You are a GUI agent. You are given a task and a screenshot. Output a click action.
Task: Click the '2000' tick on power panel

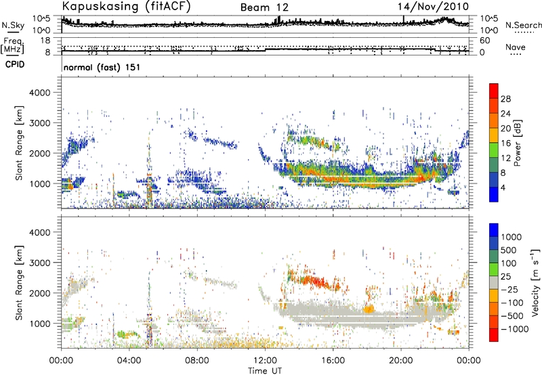39,154
